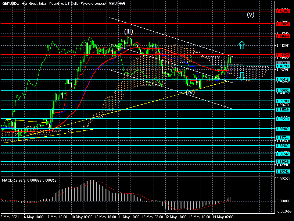Screen dimensions: 294x221
Task: Click the 0.000000 MACD scale value
Action: [283, 201]
